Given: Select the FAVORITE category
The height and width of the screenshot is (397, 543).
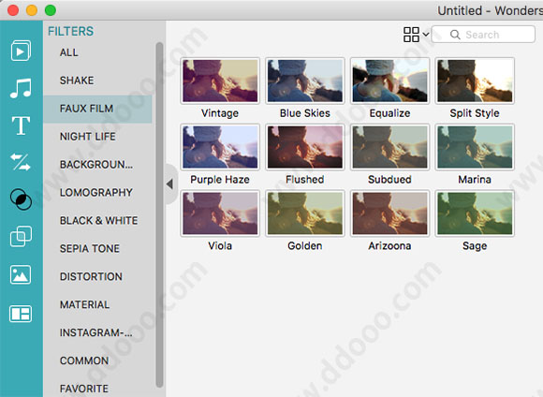Looking at the screenshot, I should click(x=84, y=389).
